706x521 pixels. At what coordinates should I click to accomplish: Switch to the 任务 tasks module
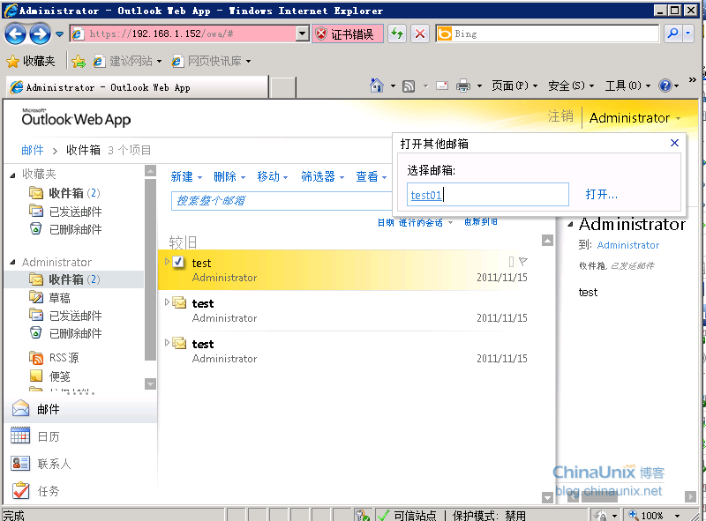(x=80, y=491)
